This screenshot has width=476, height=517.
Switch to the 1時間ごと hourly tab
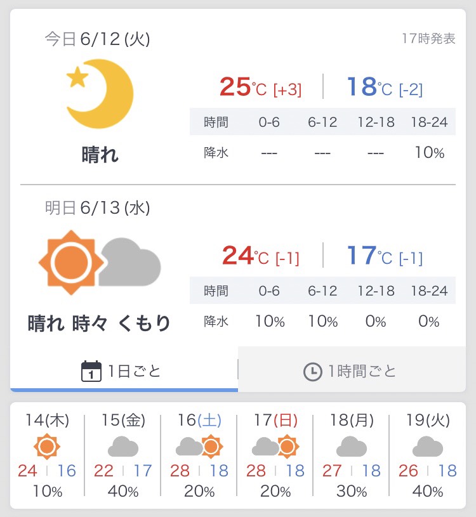pyautogui.click(x=351, y=371)
